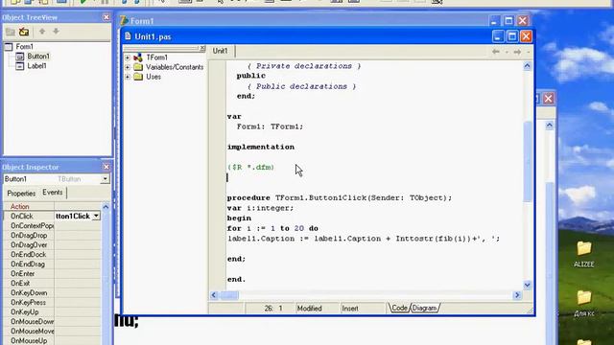Open the forward navigation history dropdown
The width and height of the screenshot is (614, 345).
pyautogui.click(x=528, y=52)
